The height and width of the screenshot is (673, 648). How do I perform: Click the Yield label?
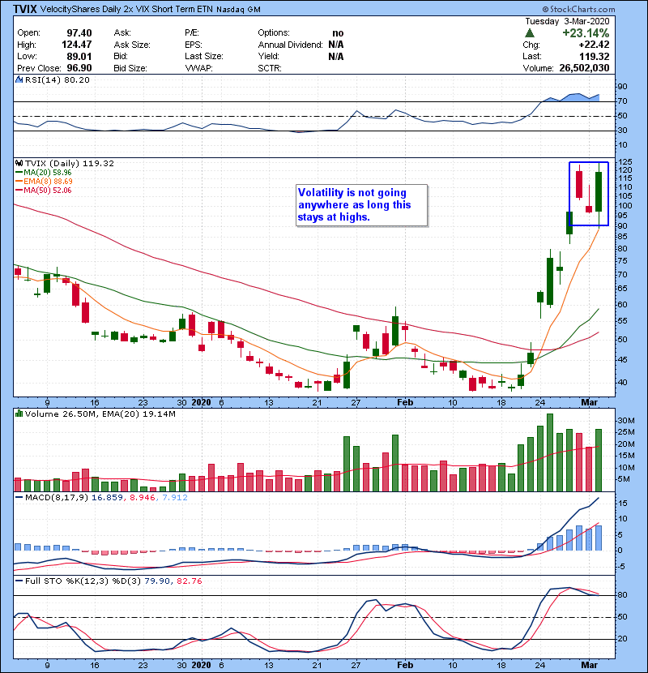[268, 56]
